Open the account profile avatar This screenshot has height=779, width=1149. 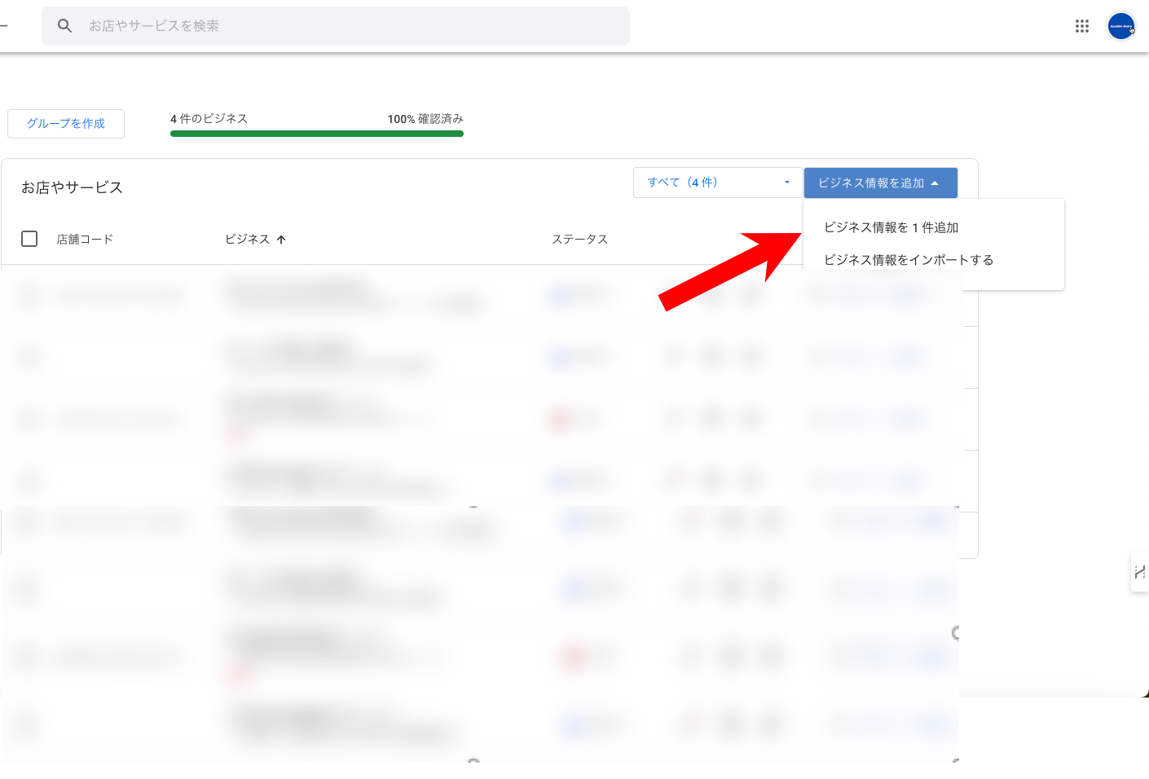[1121, 26]
